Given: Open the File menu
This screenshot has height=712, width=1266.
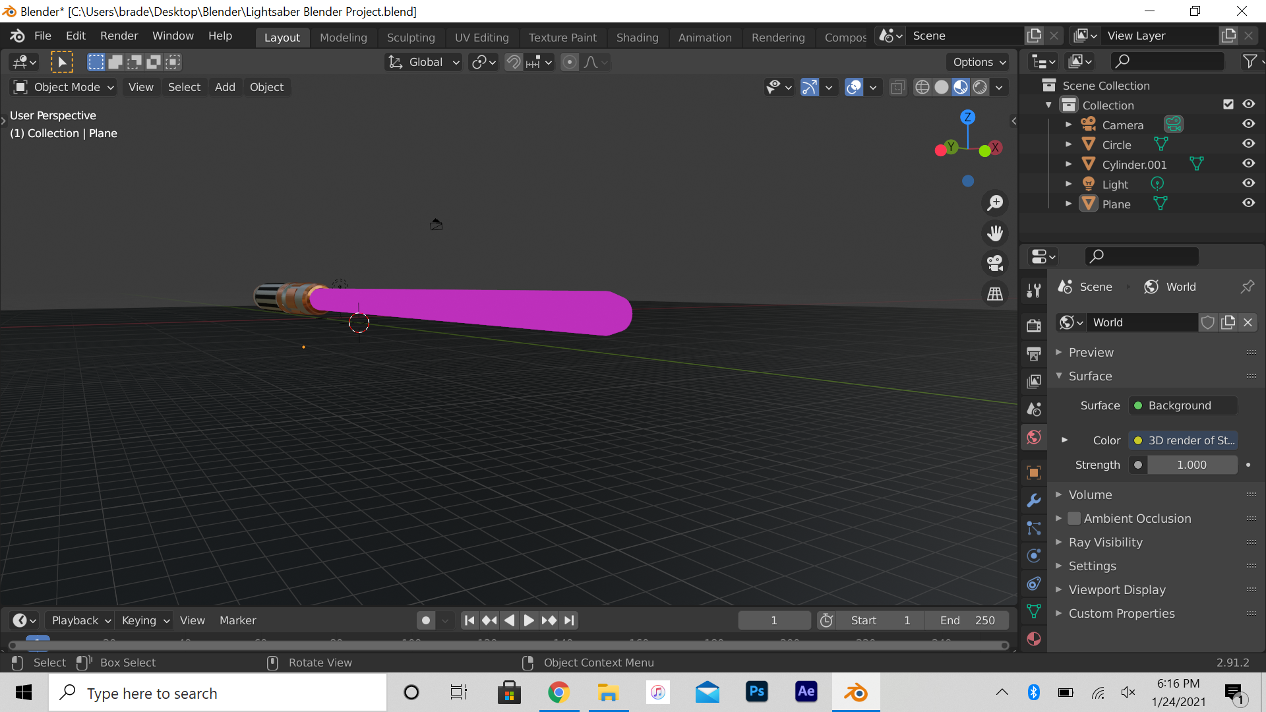Looking at the screenshot, I should (43, 36).
